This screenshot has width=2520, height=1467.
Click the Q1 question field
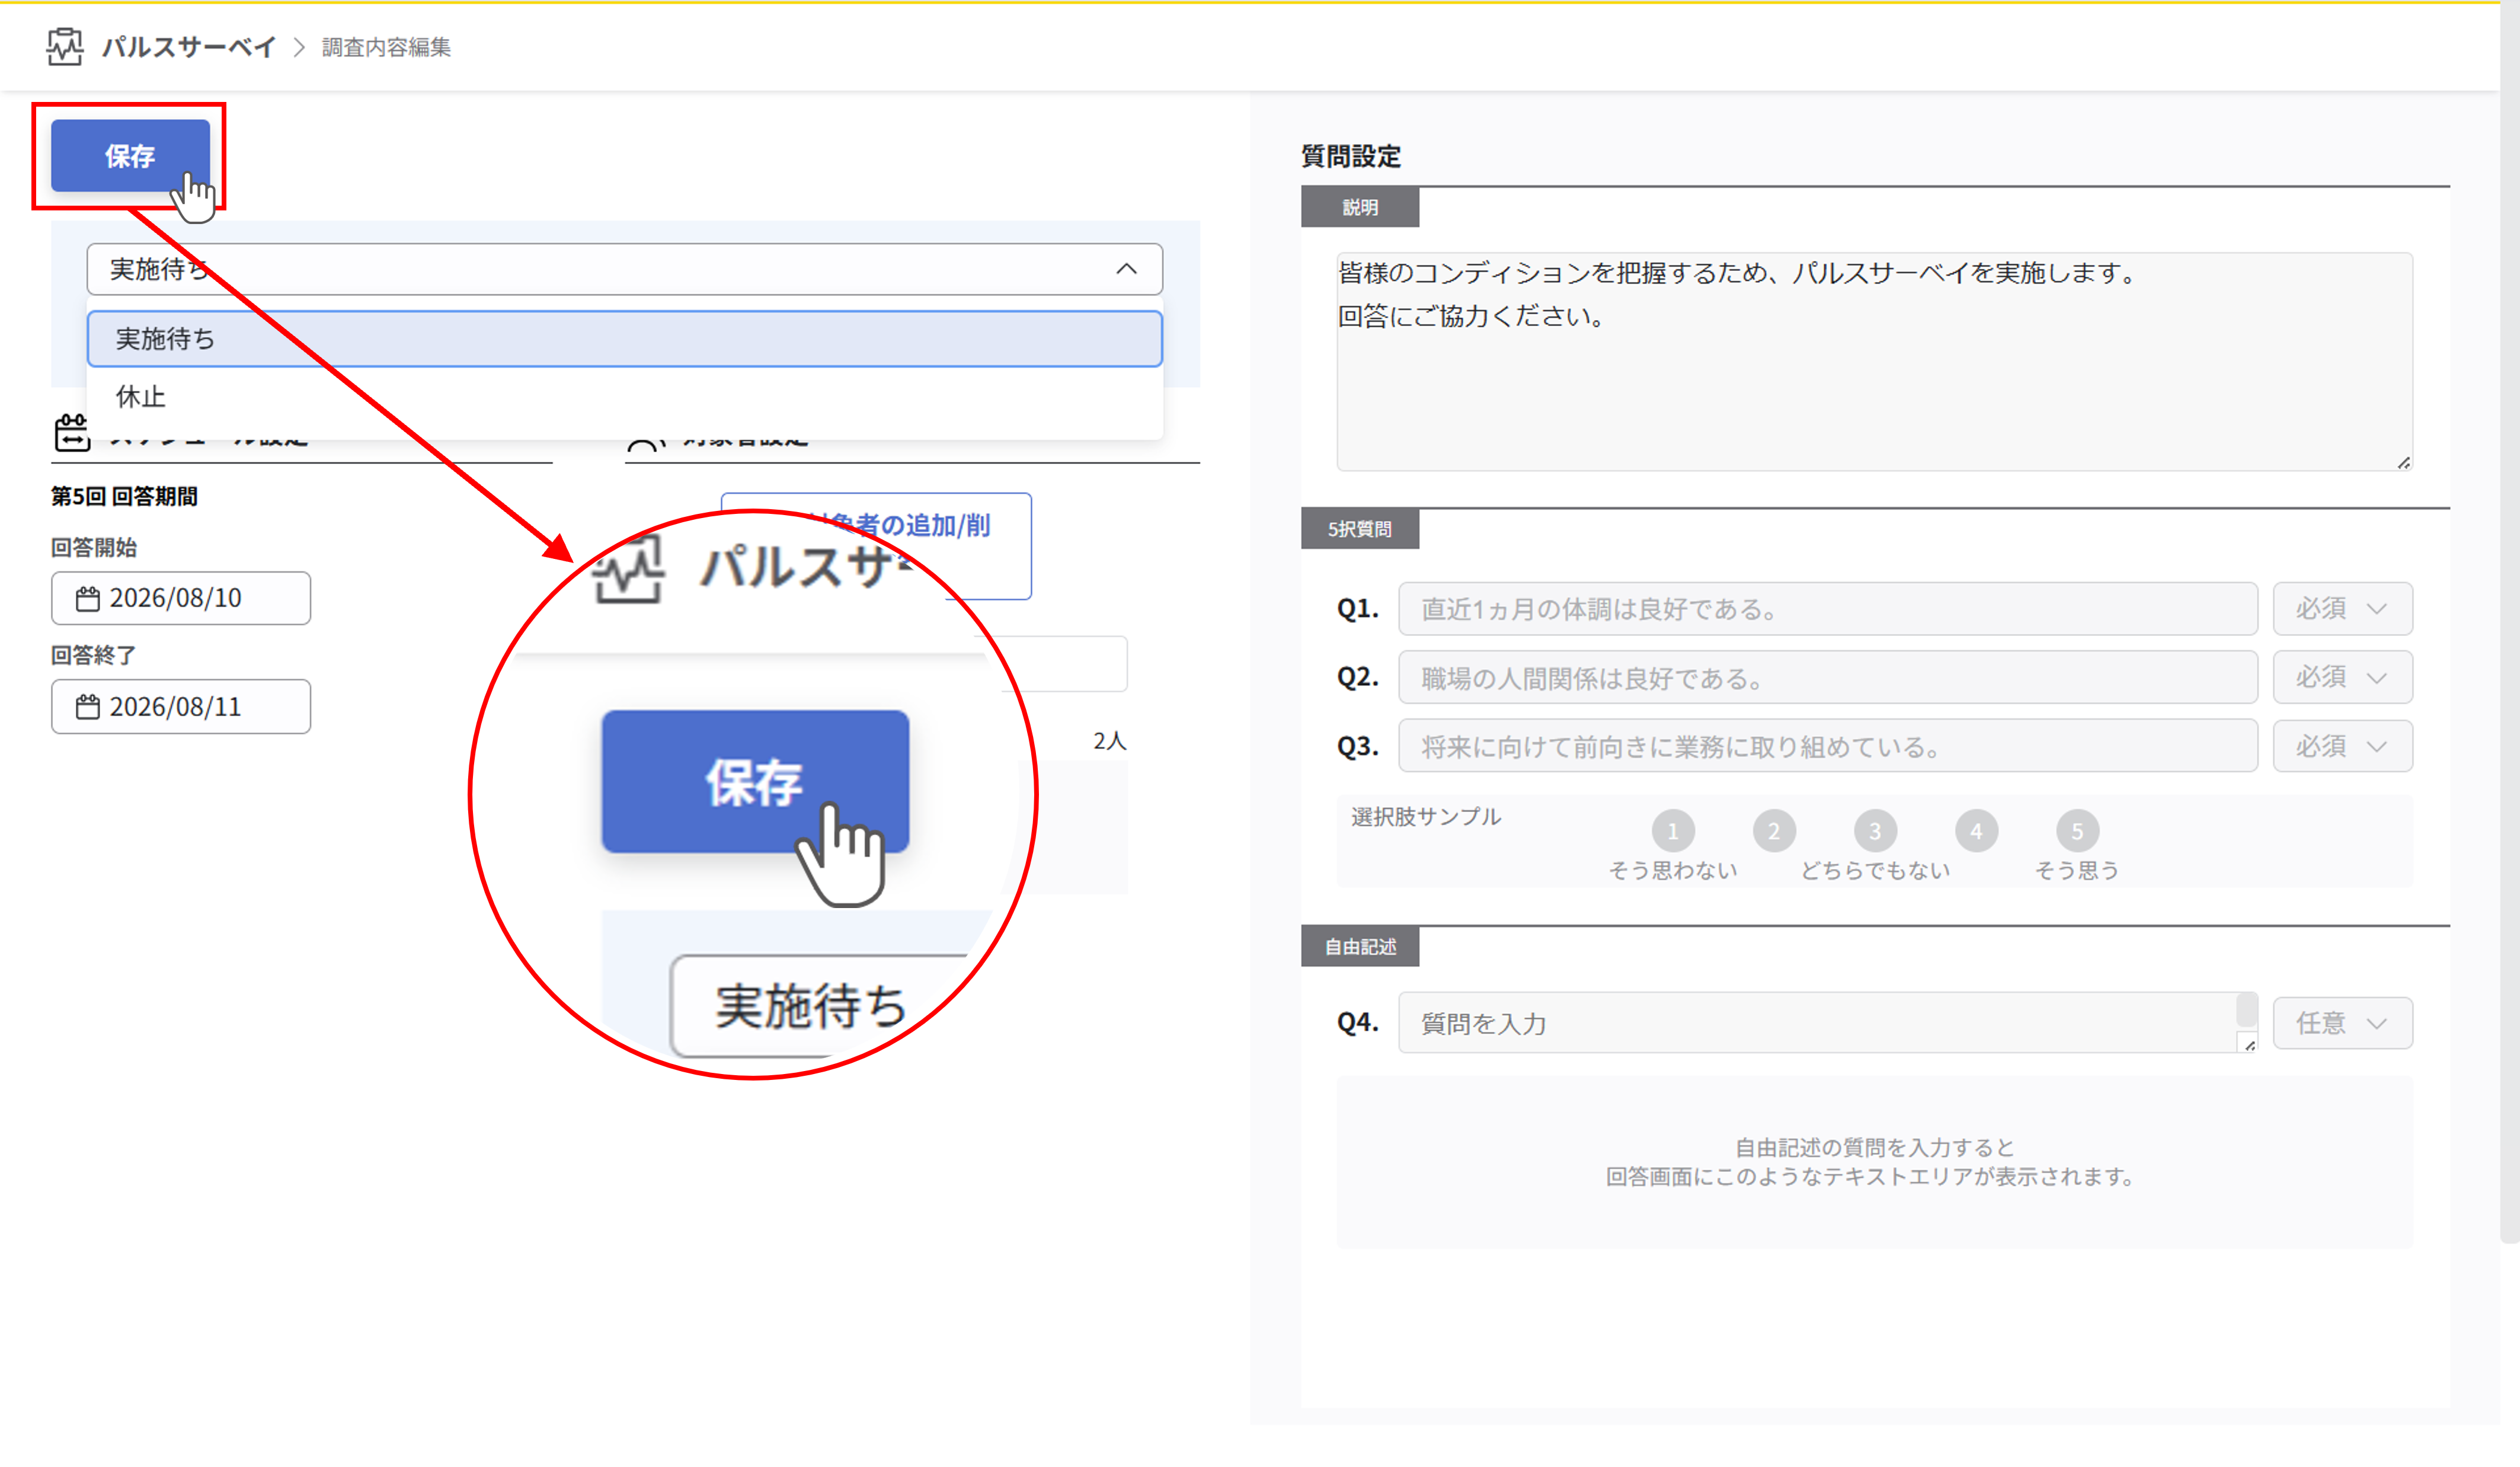coord(1827,609)
